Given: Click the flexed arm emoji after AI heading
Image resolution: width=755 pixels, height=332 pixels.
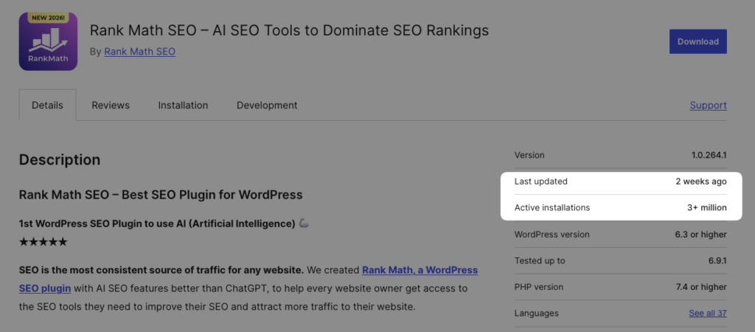Looking at the screenshot, I should pos(303,224).
